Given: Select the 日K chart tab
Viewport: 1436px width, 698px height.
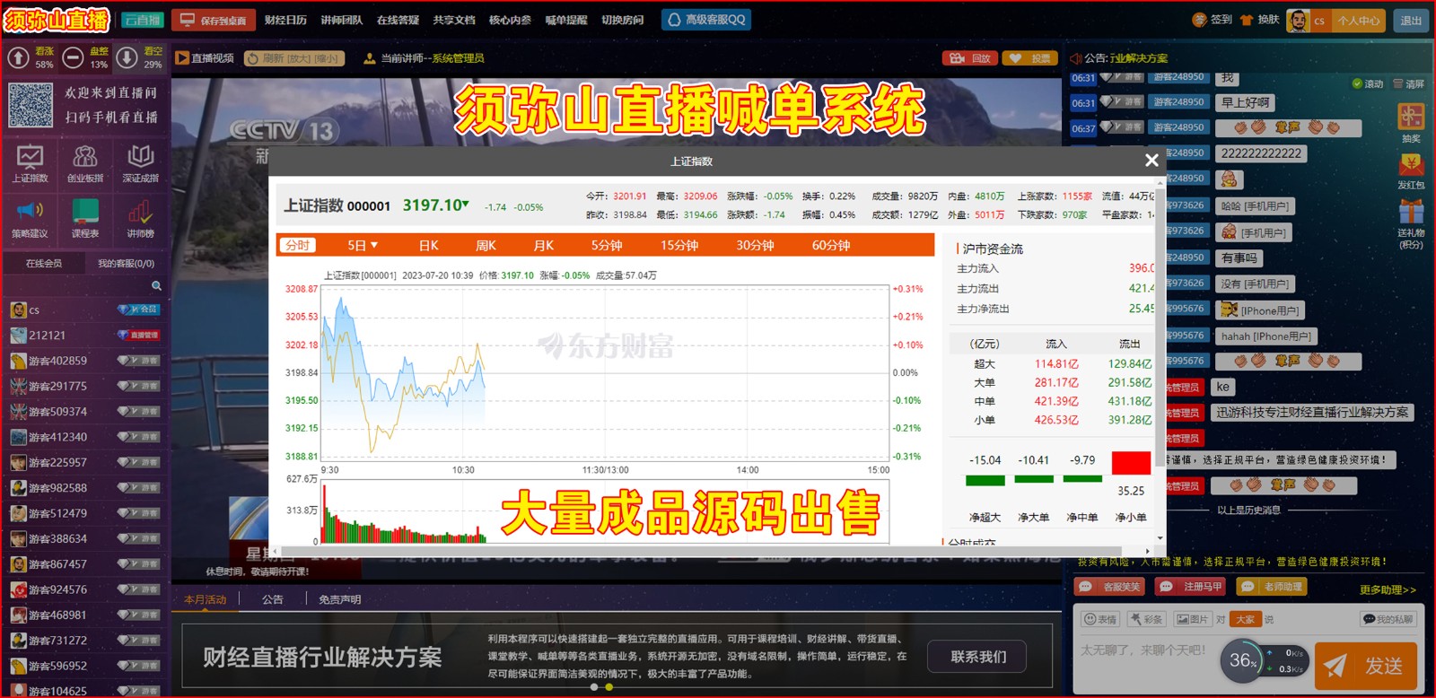Looking at the screenshot, I should tap(428, 246).
